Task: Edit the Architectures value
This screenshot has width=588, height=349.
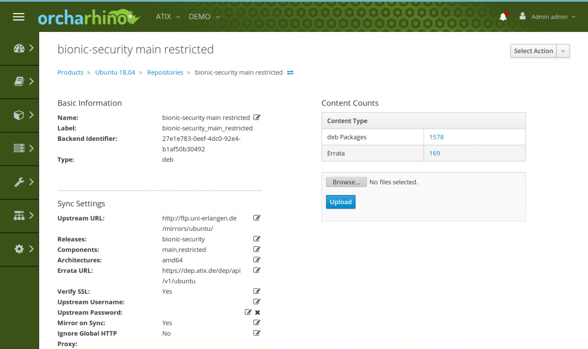Action: [257, 260]
